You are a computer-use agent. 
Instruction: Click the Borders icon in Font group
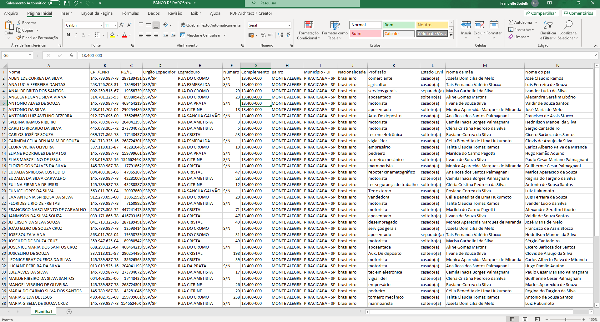[98, 35]
